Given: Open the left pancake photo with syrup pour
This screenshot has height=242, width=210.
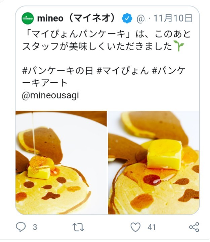Looking at the screenshot, I should click(x=61, y=162).
